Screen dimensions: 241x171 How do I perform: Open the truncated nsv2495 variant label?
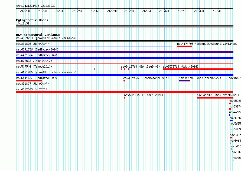(x=235, y=135)
